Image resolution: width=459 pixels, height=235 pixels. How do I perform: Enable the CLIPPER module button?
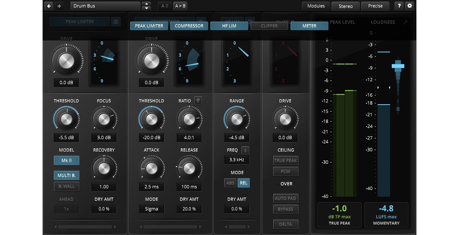pos(269,26)
